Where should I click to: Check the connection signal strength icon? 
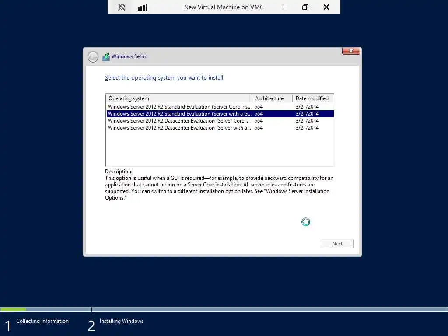tap(143, 7)
